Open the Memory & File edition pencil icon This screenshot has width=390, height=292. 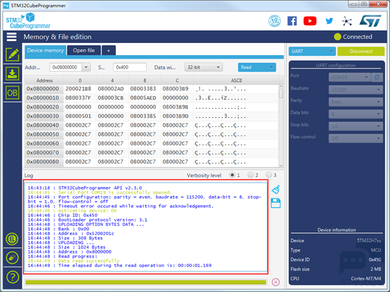[12, 55]
